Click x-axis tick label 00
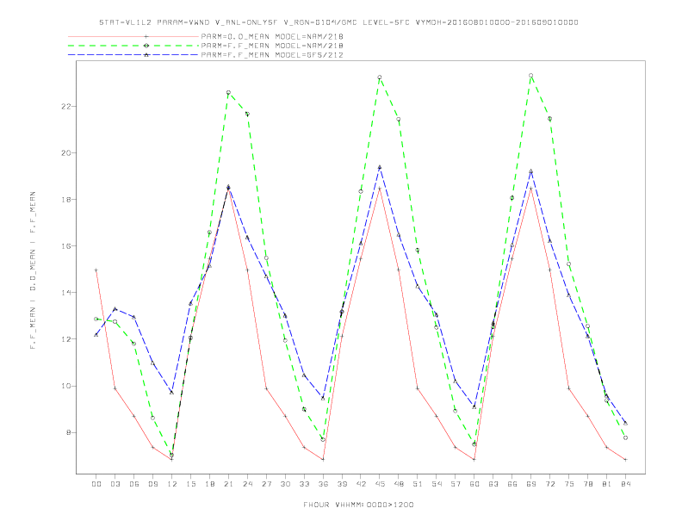 [x=96, y=484]
